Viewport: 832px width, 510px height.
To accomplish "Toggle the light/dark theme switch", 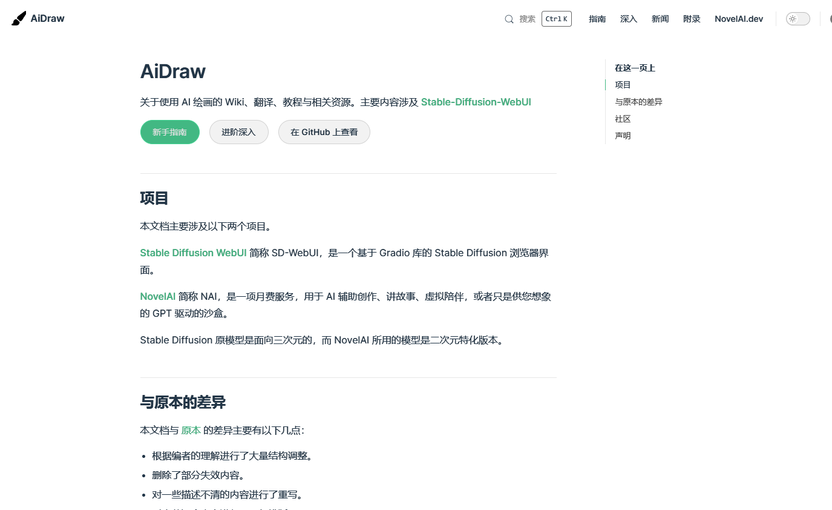I will pos(798,19).
